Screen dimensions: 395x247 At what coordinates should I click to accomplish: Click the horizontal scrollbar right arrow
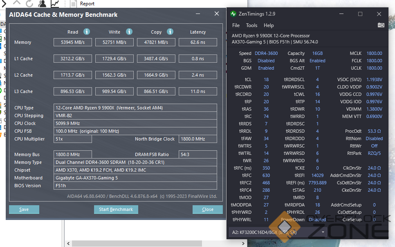click(x=243, y=243)
